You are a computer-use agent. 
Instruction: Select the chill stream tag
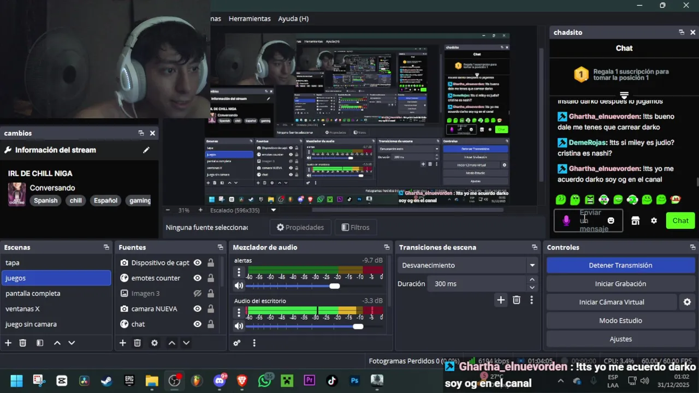tap(76, 200)
